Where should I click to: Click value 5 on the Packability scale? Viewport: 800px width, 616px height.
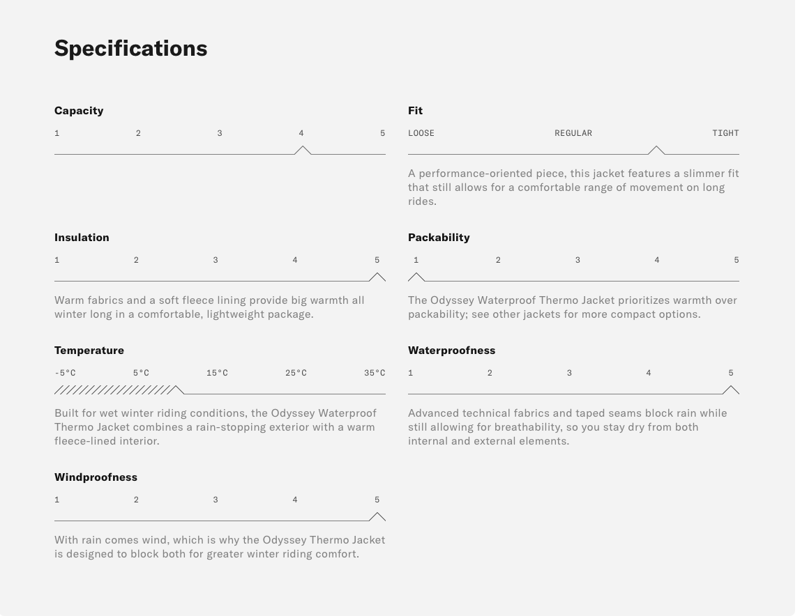736,260
